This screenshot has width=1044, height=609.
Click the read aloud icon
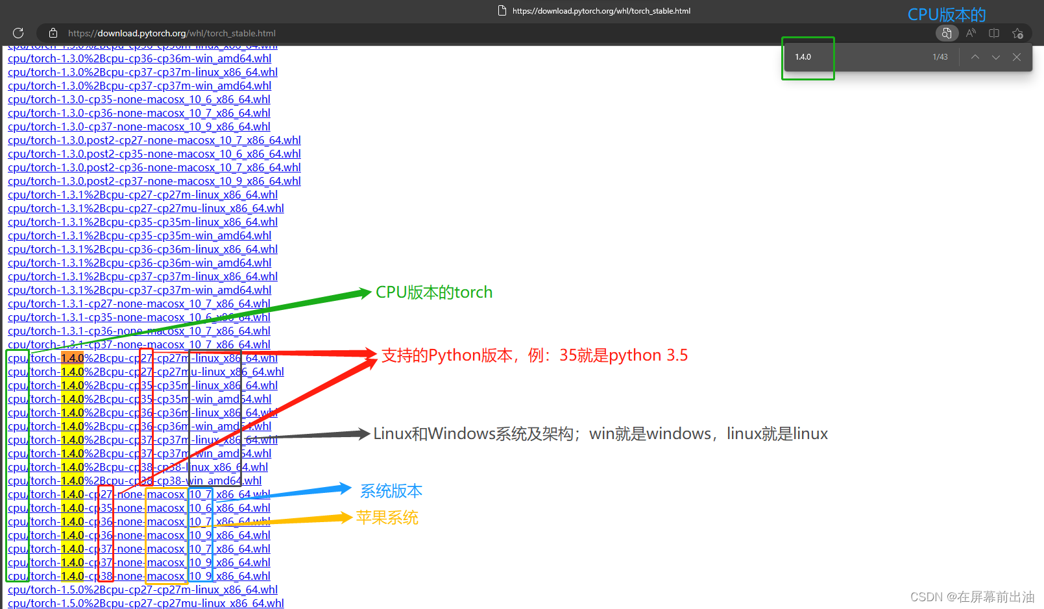tap(971, 33)
